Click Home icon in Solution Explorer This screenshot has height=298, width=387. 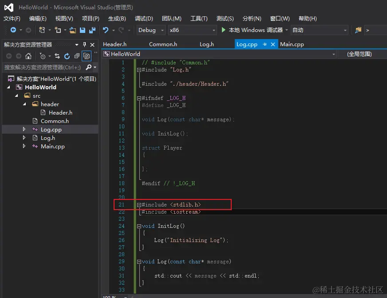(x=28, y=56)
